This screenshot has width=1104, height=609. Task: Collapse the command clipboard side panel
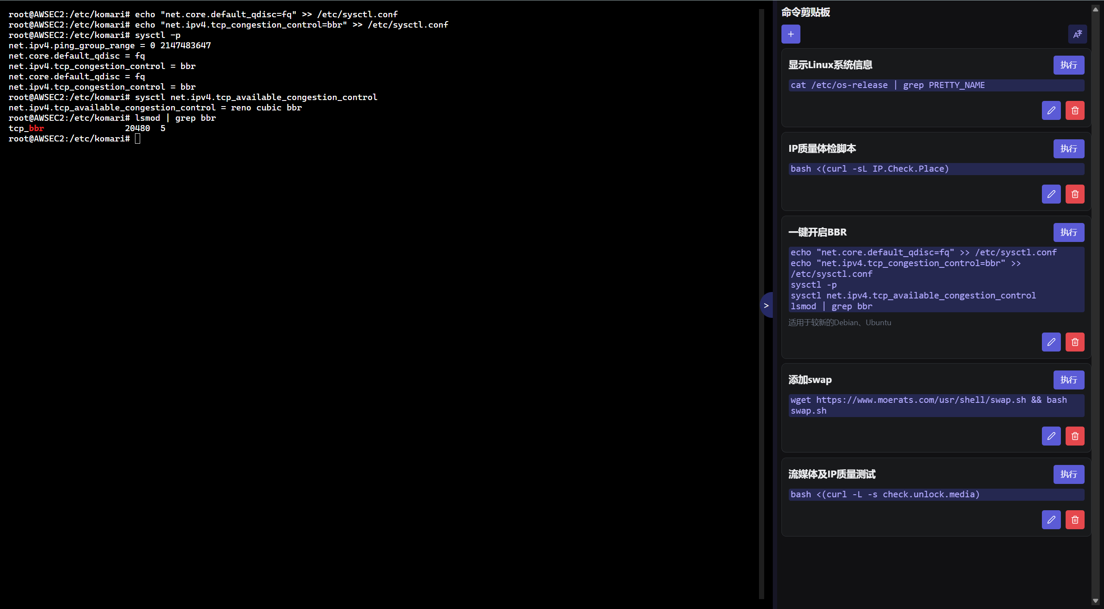(x=766, y=305)
